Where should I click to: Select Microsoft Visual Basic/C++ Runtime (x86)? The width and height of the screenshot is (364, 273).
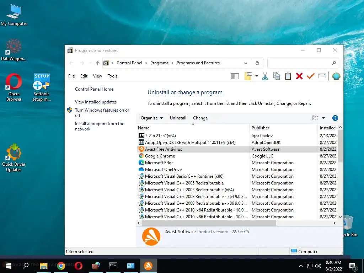[237, 176]
